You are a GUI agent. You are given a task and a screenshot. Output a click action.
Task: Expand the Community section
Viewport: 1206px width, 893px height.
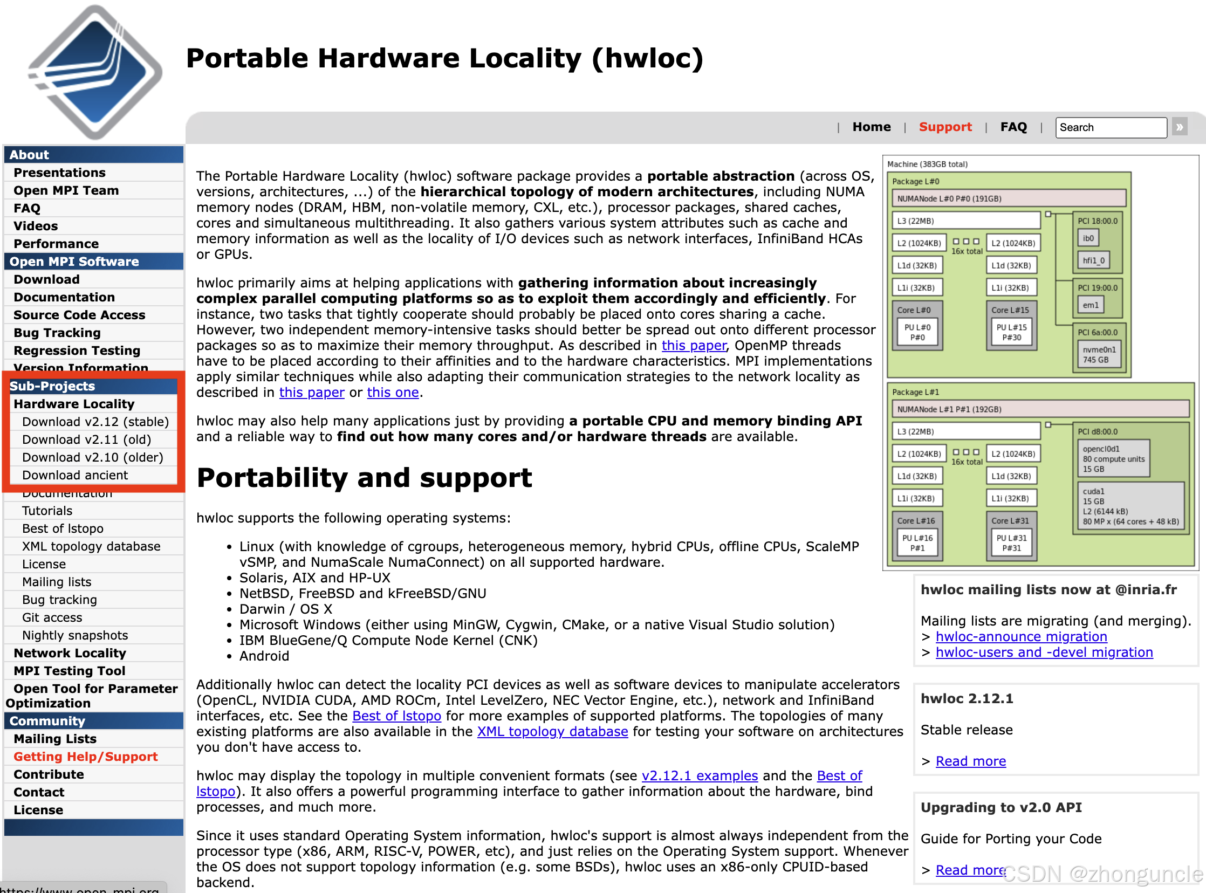pyautogui.click(x=47, y=720)
